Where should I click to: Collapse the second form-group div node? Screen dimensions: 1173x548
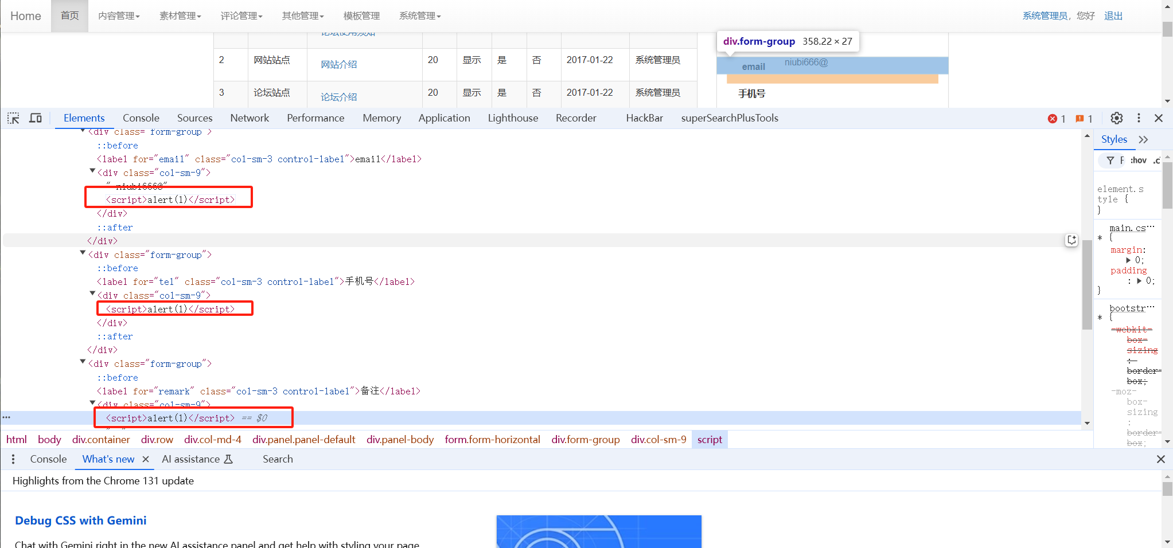[x=83, y=253]
